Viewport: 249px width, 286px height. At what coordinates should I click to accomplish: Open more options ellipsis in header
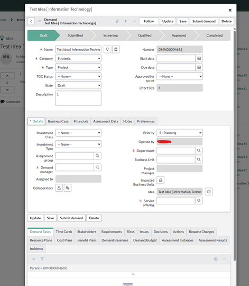pyautogui.click(x=134, y=21)
